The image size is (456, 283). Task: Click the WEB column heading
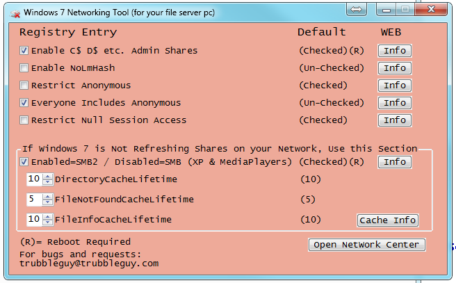tap(391, 32)
